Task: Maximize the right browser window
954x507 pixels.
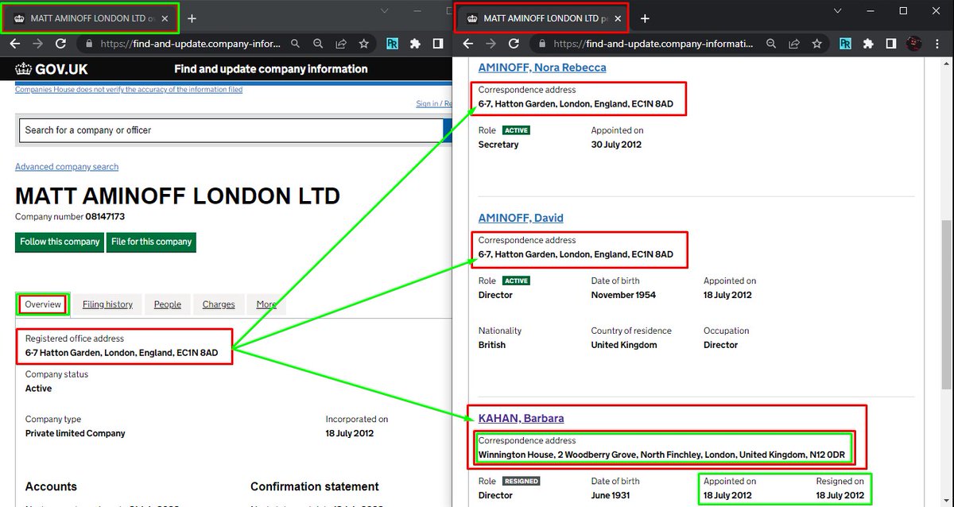Action: [x=903, y=11]
